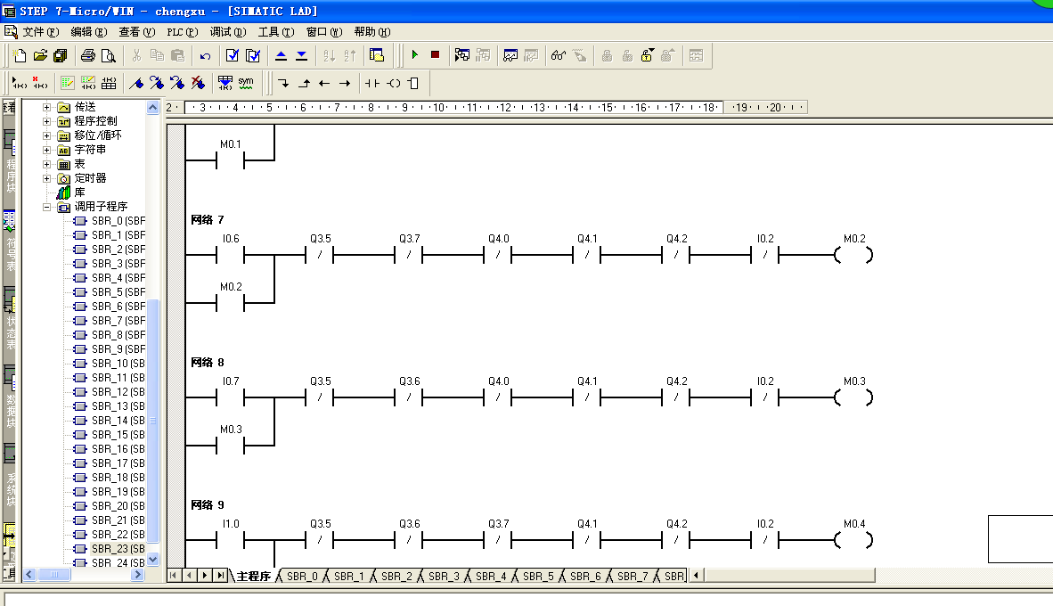Toggle bookmark with blue flag icon
This screenshot has width=1053, height=606.
136,83
